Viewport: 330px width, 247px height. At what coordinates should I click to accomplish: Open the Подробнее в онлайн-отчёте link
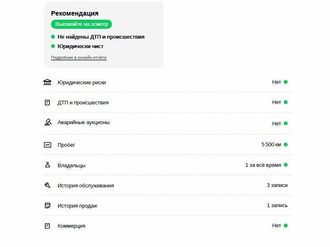point(79,58)
